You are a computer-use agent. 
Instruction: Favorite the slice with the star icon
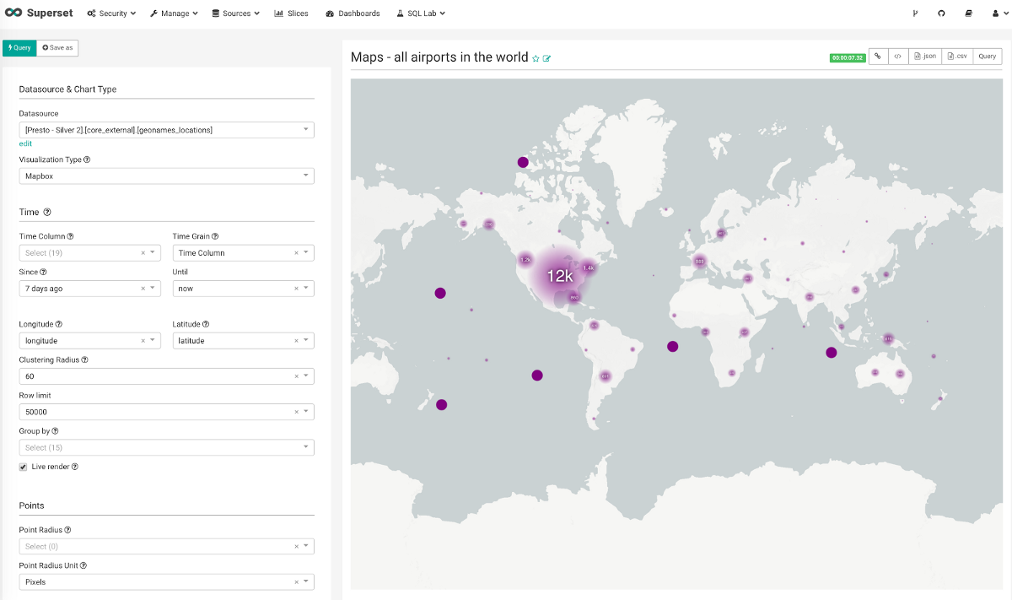click(x=536, y=58)
